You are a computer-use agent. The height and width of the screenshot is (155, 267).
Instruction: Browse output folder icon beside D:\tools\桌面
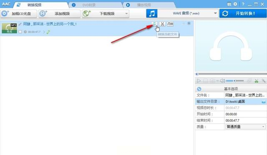click(x=263, y=101)
